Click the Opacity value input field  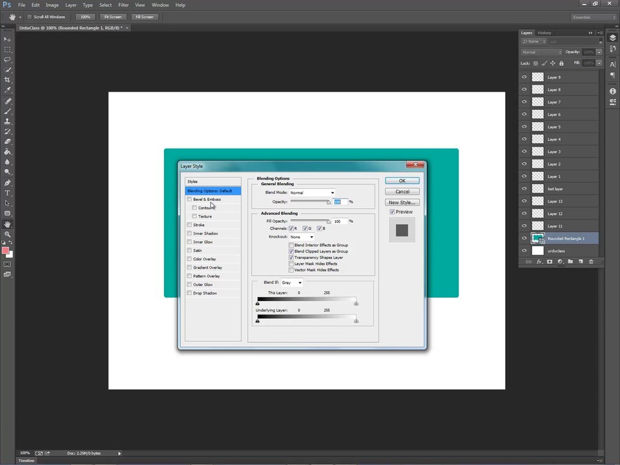(x=340, y=201)
